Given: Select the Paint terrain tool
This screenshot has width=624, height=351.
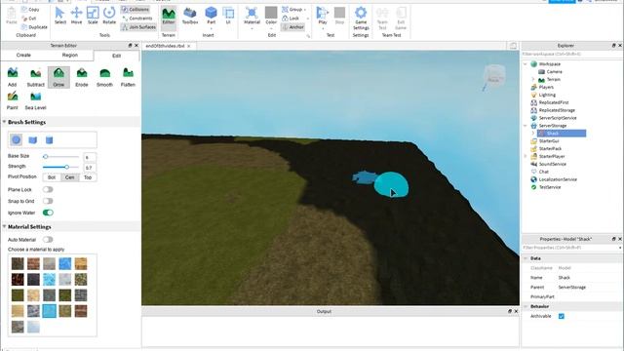Looking at the screenshot, I should pyautogui.click(x=13, y=100).
